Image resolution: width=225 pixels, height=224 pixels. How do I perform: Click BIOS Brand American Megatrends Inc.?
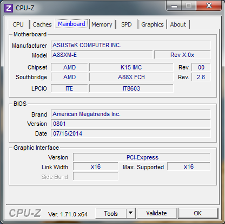[130, 114]
